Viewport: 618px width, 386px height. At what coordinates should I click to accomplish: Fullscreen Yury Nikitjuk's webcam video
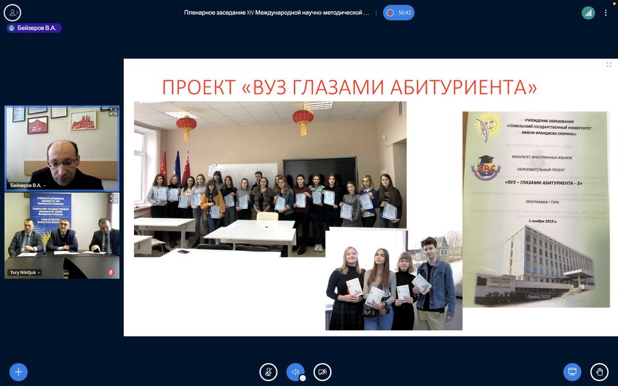tap(113, 198)
